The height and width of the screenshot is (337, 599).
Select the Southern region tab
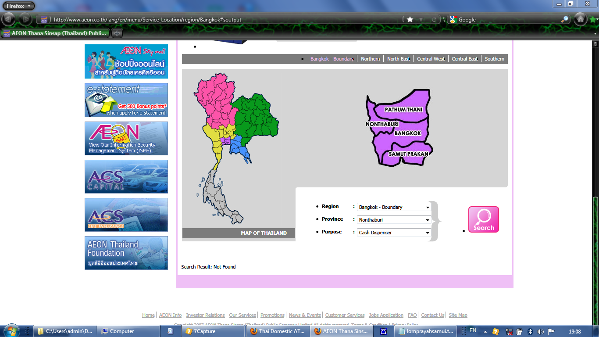coord(495,59)
